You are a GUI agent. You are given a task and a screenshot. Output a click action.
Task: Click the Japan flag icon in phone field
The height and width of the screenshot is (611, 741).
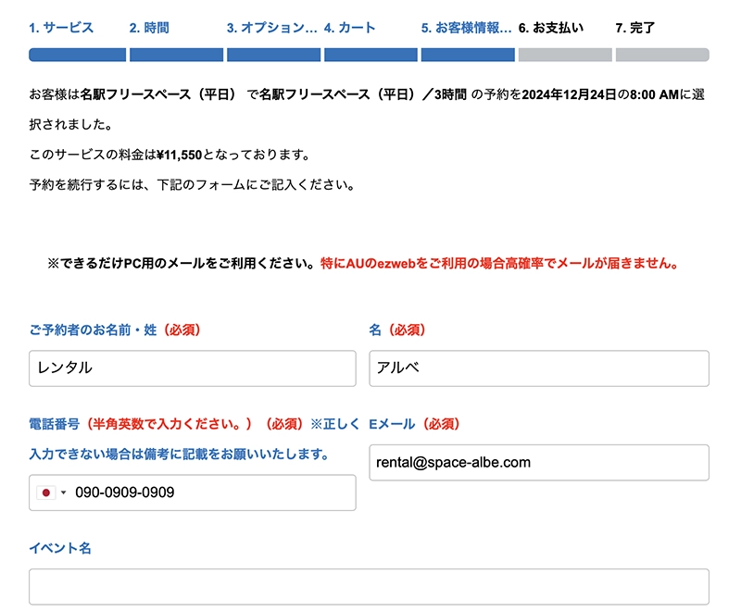46,493
